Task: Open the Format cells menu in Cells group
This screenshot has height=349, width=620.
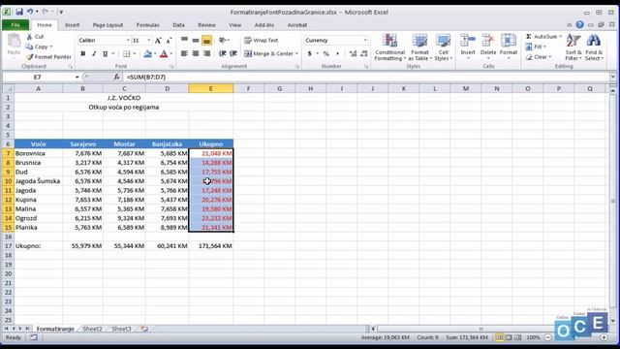Action: pos(509,47)
